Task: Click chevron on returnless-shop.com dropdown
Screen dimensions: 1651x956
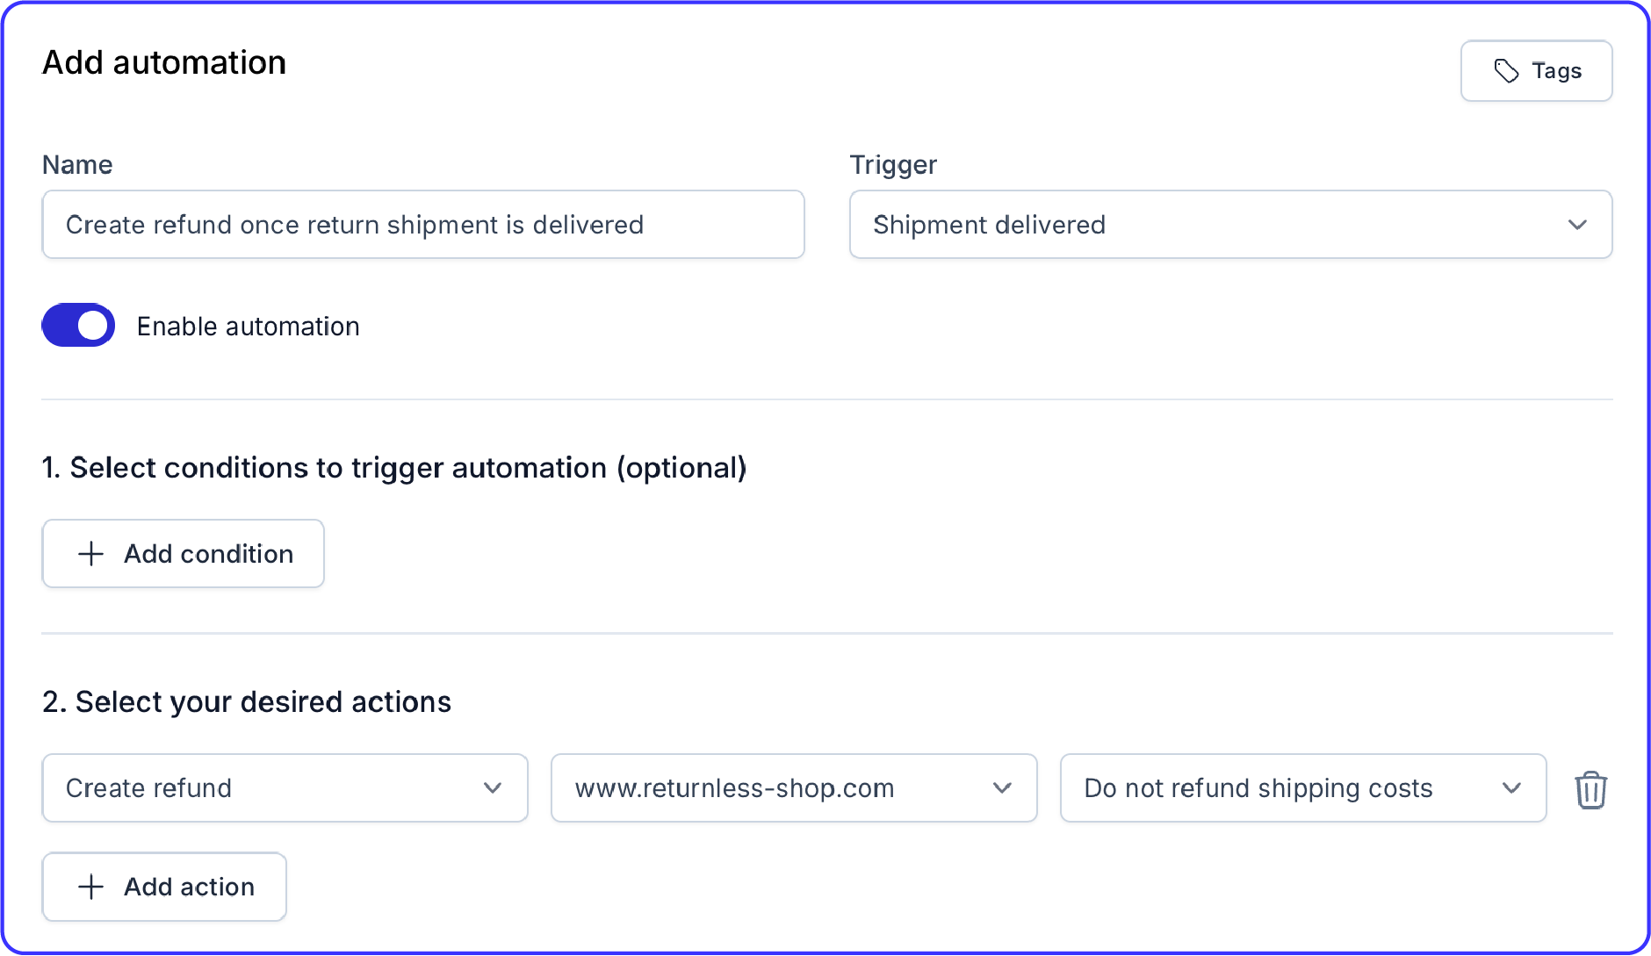Action: [x=1002, y=788]
